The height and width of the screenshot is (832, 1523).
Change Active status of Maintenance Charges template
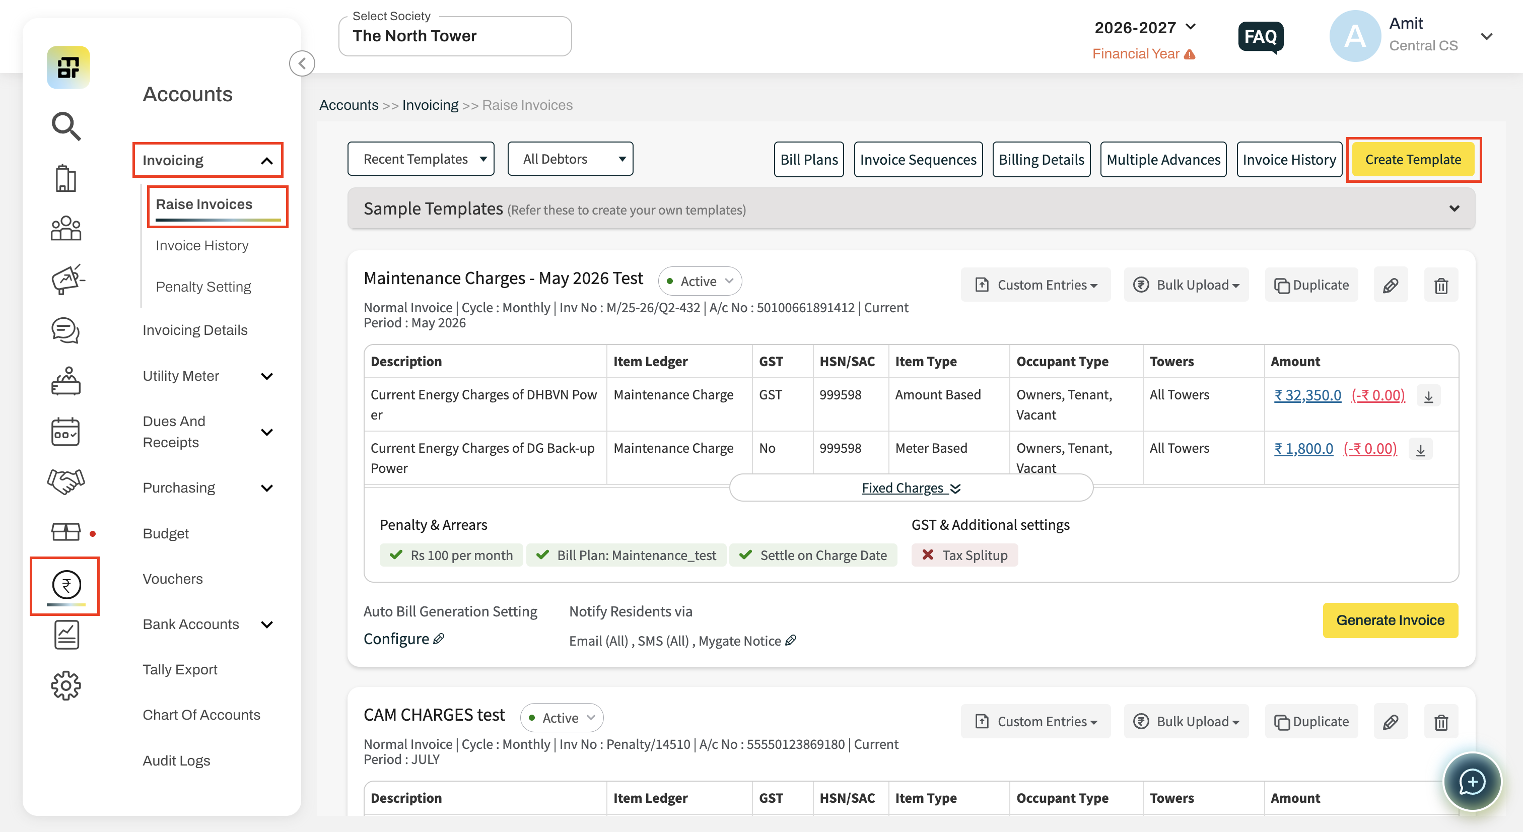pos(700,282)
